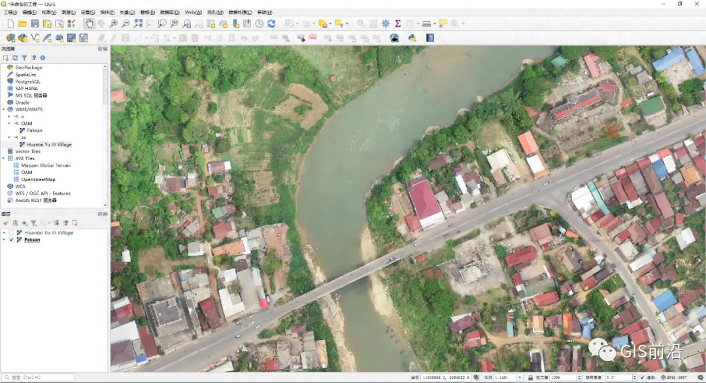706x383 pixels.
Task: Click the purple Sigma statistics icon
Action: (x=397, y=24)
